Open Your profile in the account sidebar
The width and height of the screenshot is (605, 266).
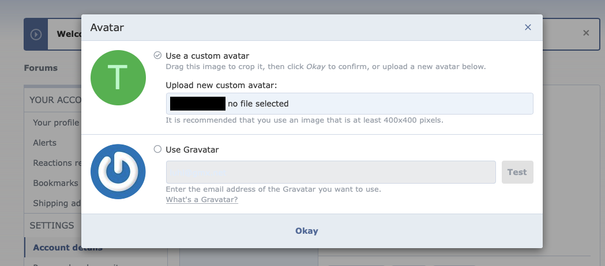click(57, 122)
